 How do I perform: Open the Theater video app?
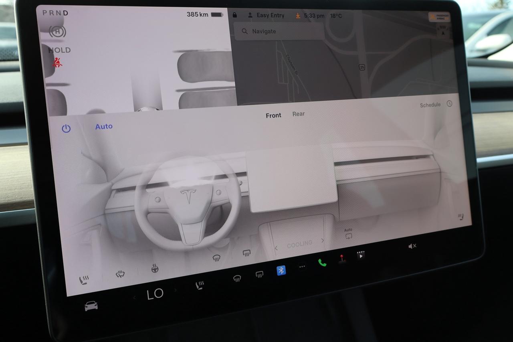pyautogui.click(x=361, y=255)
